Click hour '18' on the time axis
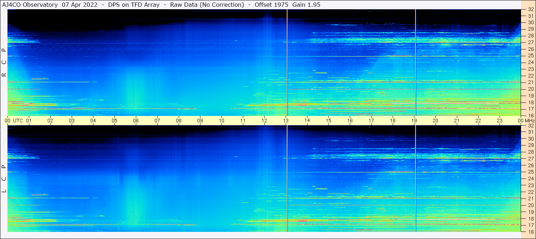The height and width of the screenshot is (239, 536). coord(393,121)
